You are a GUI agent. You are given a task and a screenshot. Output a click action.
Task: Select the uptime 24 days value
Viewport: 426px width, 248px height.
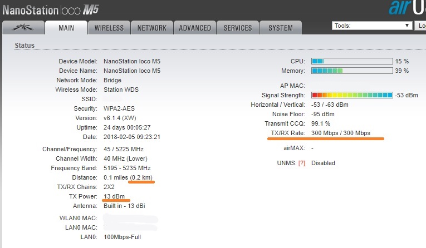(127, 127)
